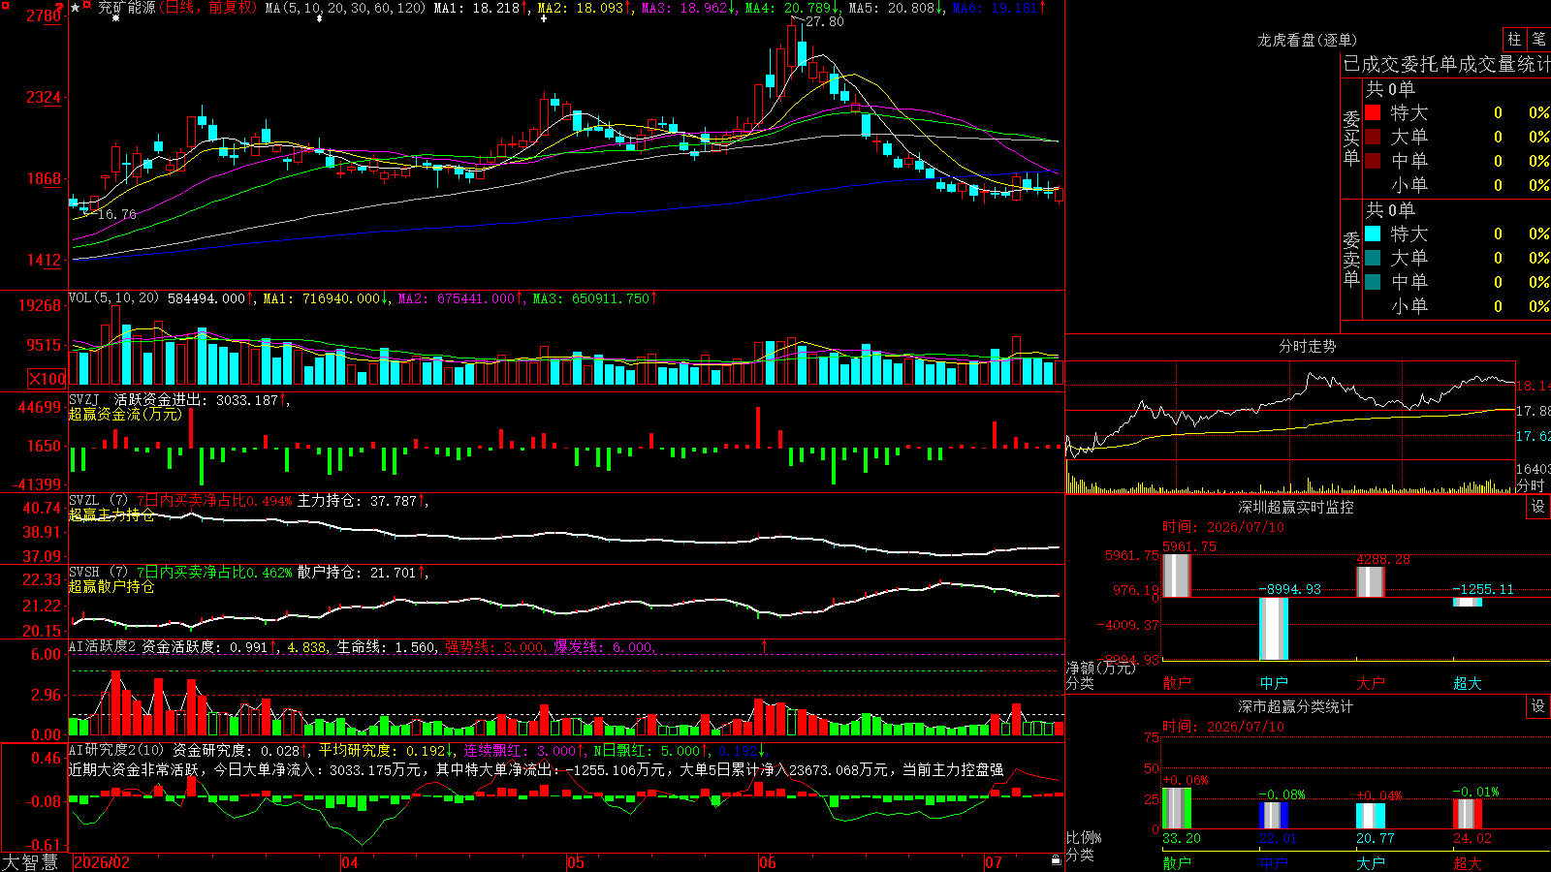Click the 27.80 high price label
This screenshot has height=872, width=1551.
click(x=825, y=21)
